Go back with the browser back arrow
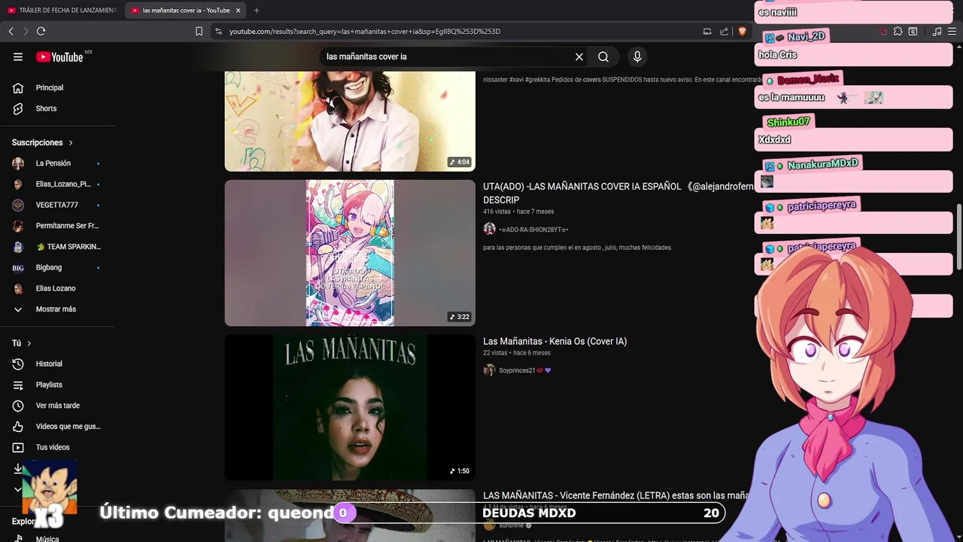963x542 pixels. pyautogui.click(x=11, y=31)
